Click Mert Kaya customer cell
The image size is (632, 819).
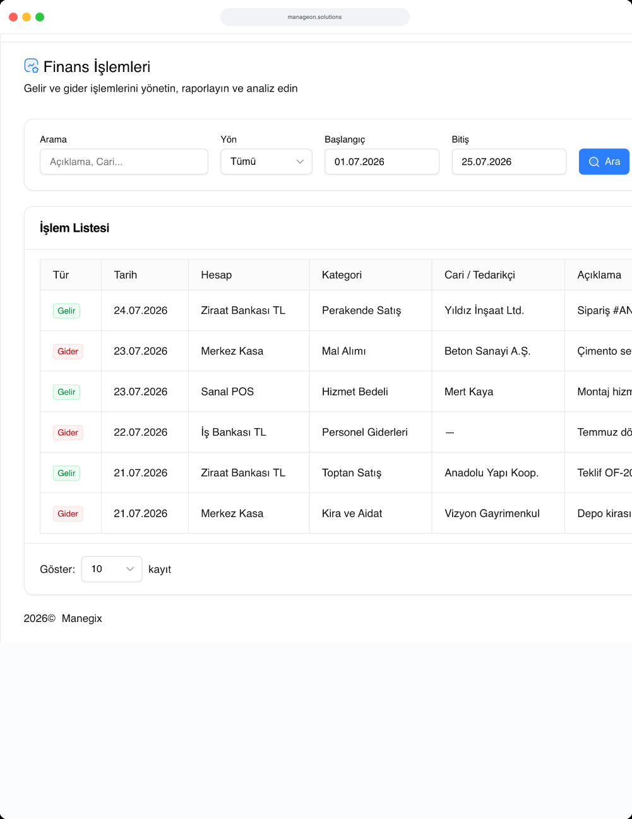[498, 392]
